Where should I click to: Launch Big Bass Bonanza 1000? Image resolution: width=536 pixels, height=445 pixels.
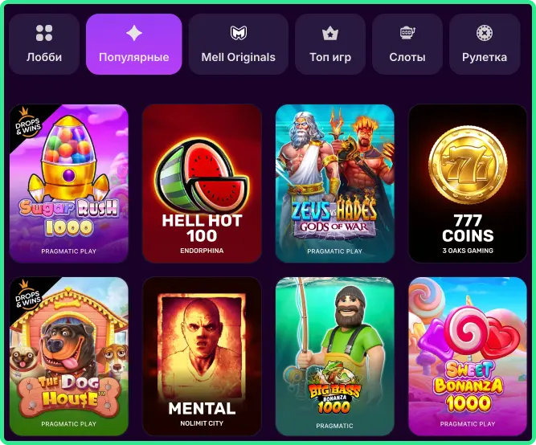(334, 357)
